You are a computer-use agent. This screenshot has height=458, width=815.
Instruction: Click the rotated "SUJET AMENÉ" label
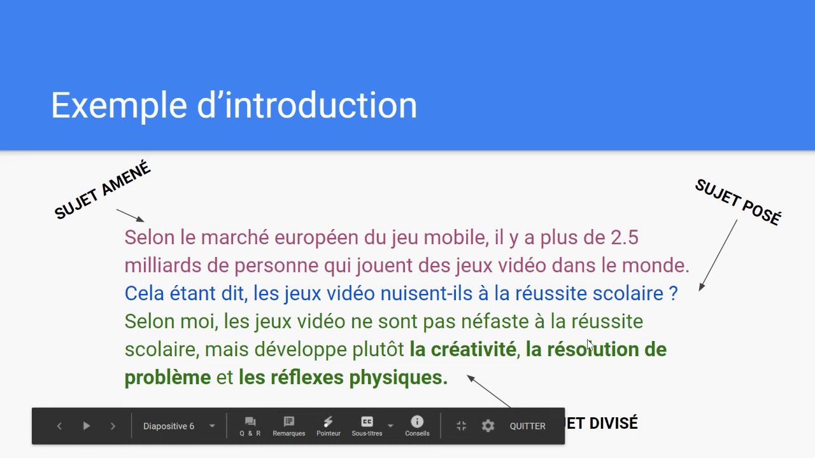coord(102,191)
